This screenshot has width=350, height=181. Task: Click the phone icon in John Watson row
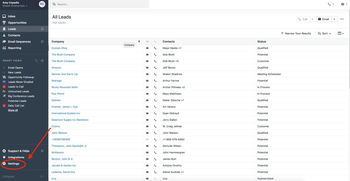155,133
